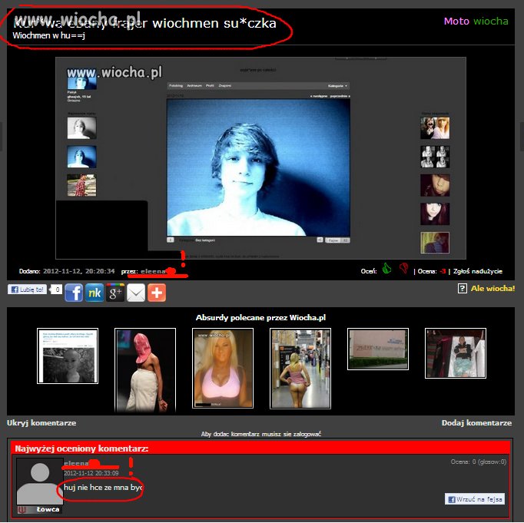Open first recommended grayscale thumbnail
The image size is (524, 523).
coord(68,356)
